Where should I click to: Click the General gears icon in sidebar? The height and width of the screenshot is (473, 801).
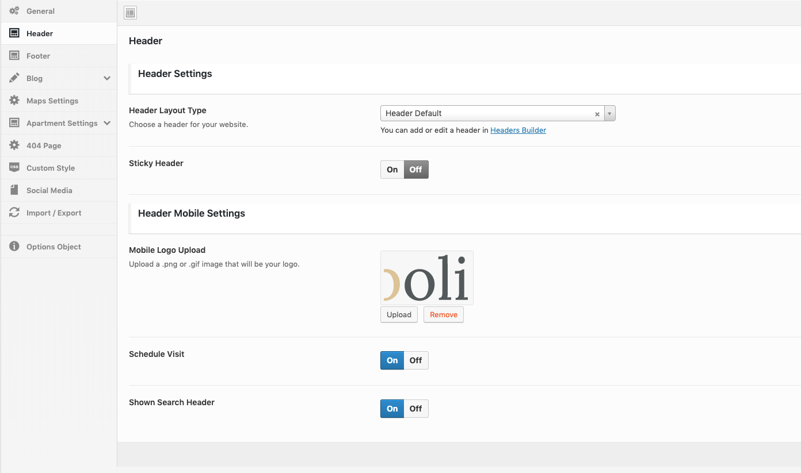14,11
